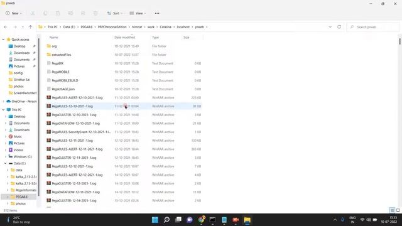Click Catalina in address breadcrumb
Image resolution: width=402 pixels, height=226 pixels.
point(166,27)
